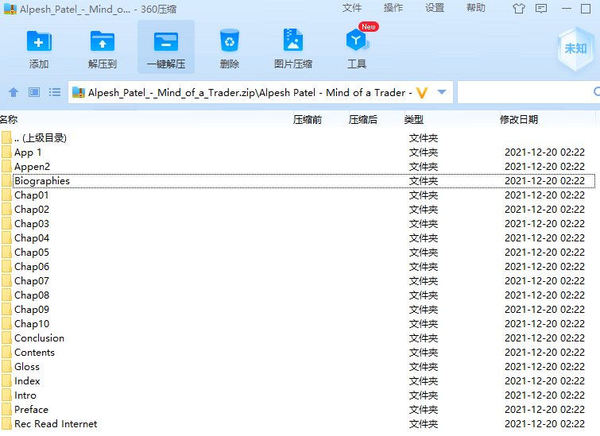This screenshot has width=600, height=436.
Task: Select the Chap03 folder
Action: pos(298,224)
